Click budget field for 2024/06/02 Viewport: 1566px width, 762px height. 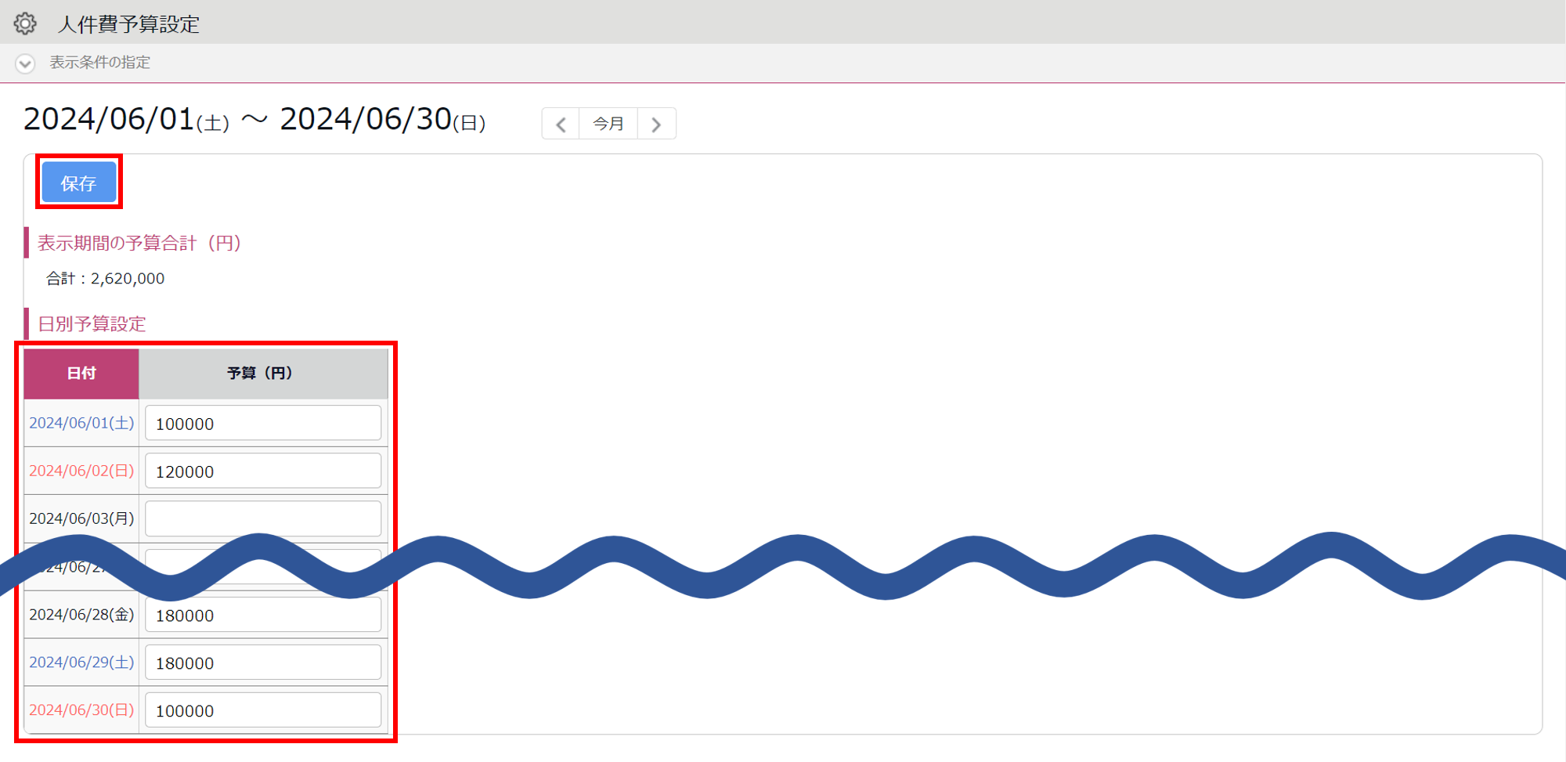point(263,471)
